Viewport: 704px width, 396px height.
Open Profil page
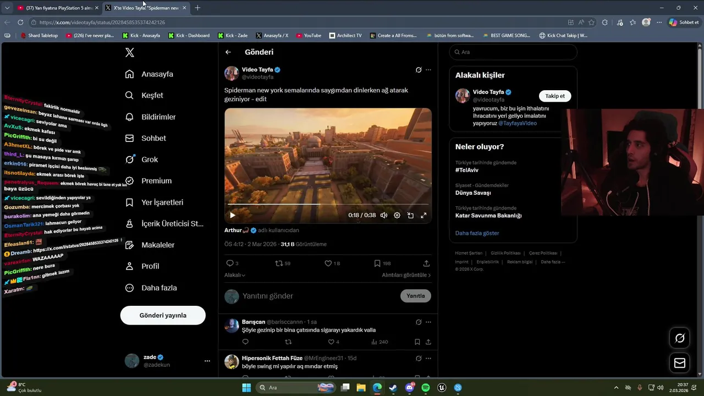(142, 266)
